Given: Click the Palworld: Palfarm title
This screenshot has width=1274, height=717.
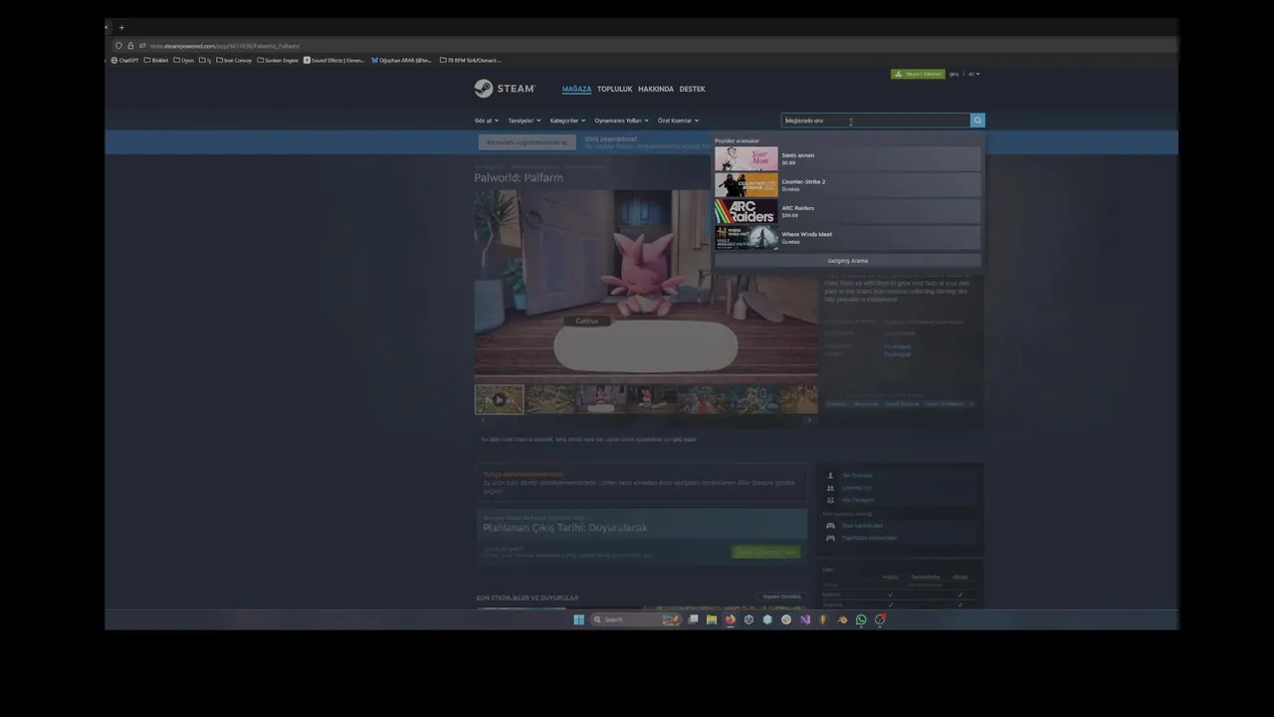Looking at the screenshot, I should 519,178.
